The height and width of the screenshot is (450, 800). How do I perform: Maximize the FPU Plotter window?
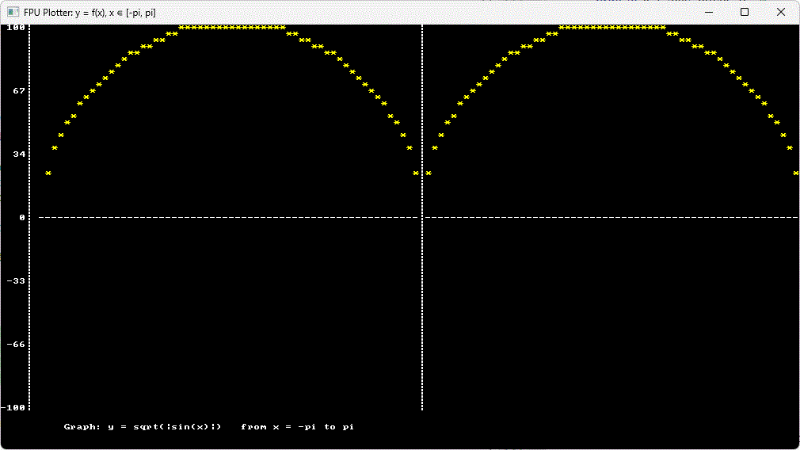tap(745, 12)
